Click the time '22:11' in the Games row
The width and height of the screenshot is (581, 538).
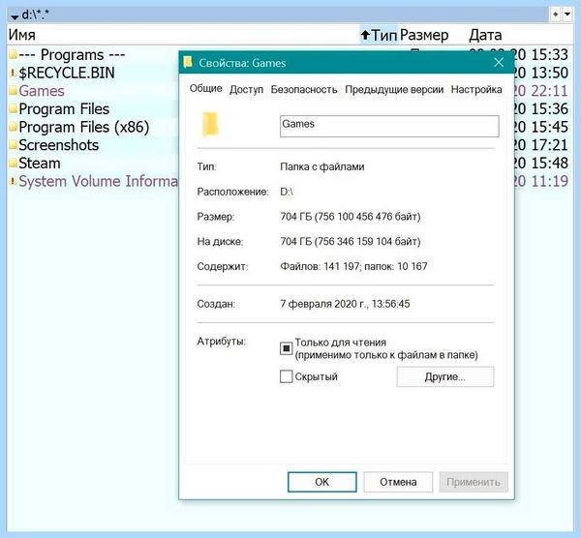(549, 91)
